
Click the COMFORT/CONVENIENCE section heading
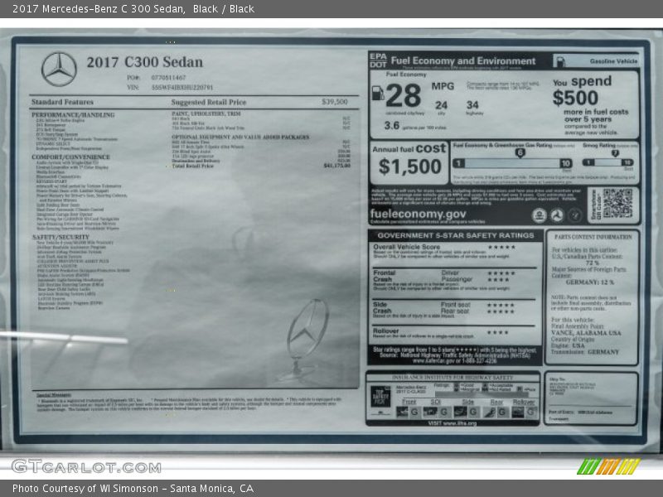coord(70,157)
